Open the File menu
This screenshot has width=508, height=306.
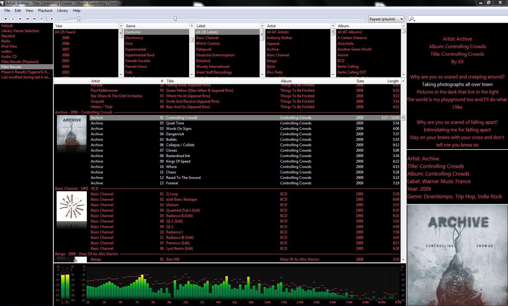7,11
